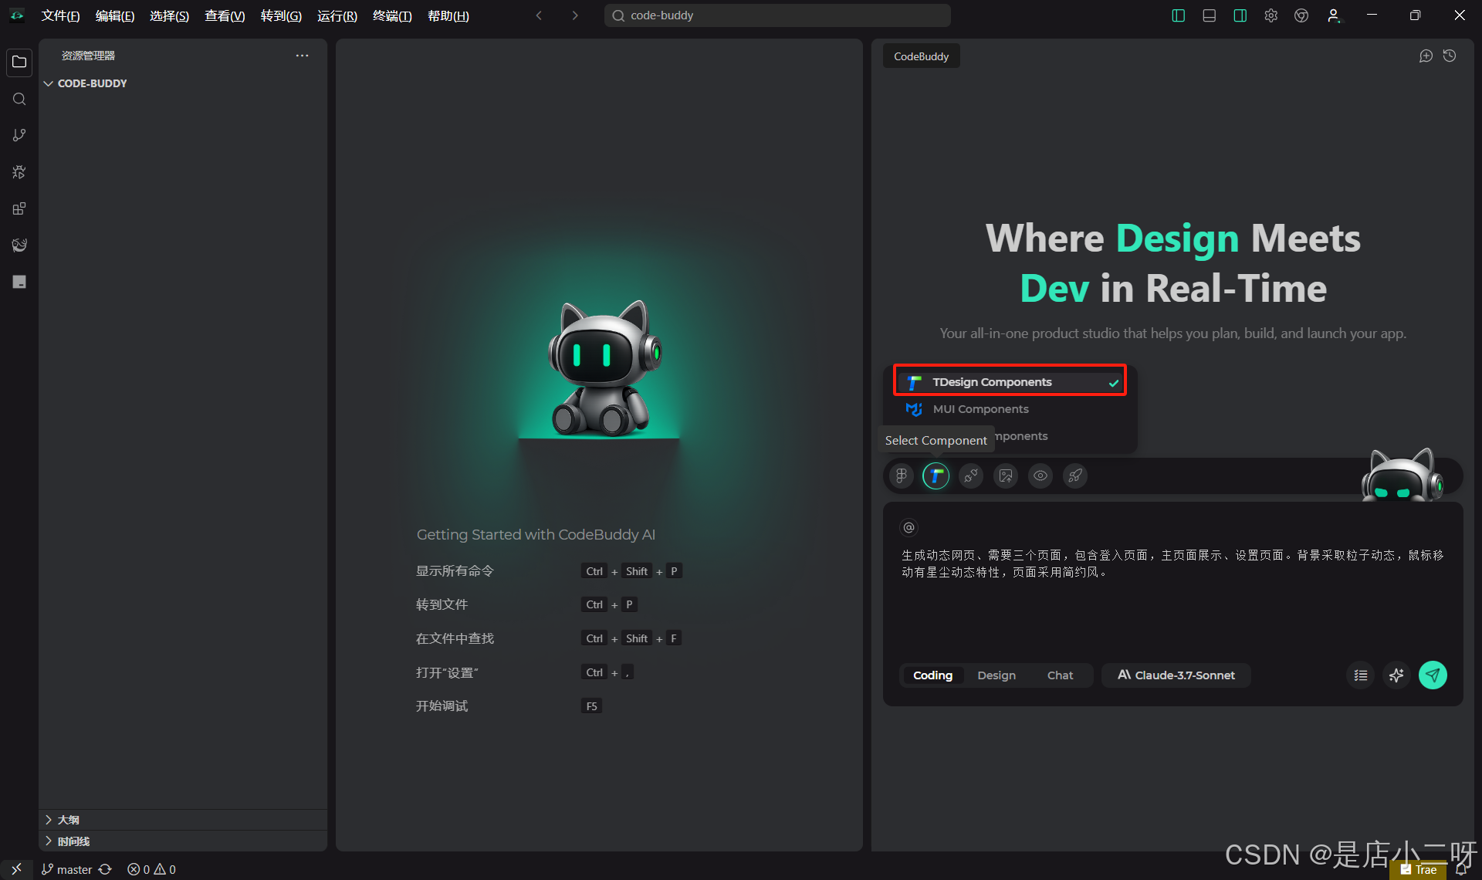Send the prompt with the green send button
Image resolution: width=1482 pixels, height=880 pixels.
[x=1433, y=675]
